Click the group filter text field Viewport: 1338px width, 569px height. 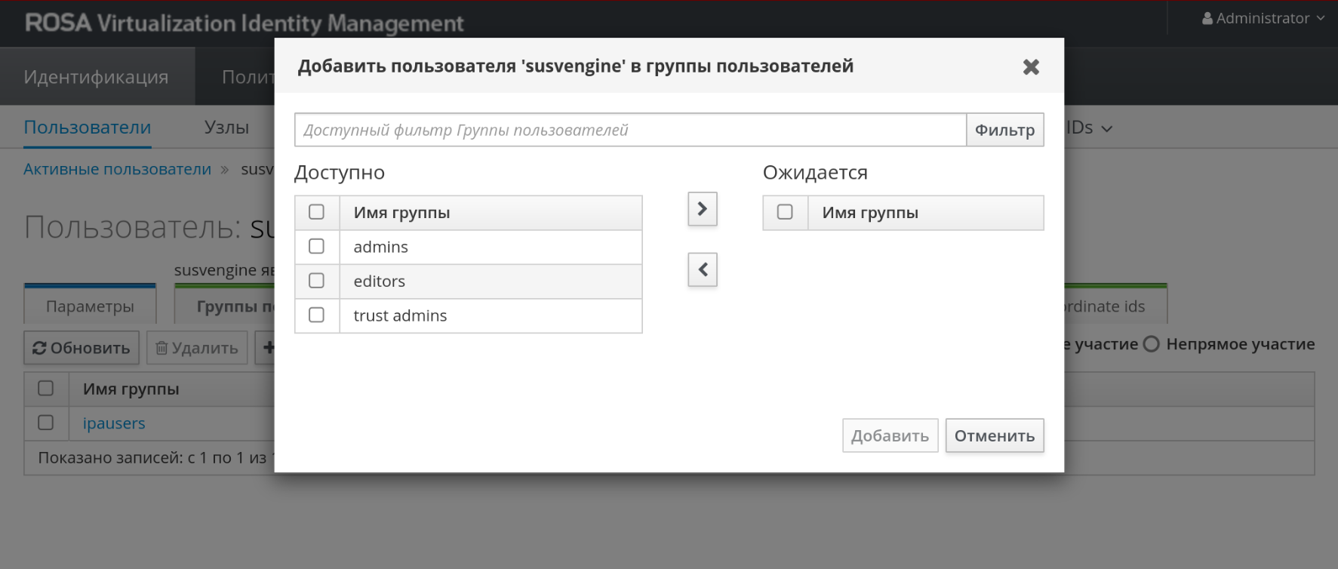coord(630,130)
